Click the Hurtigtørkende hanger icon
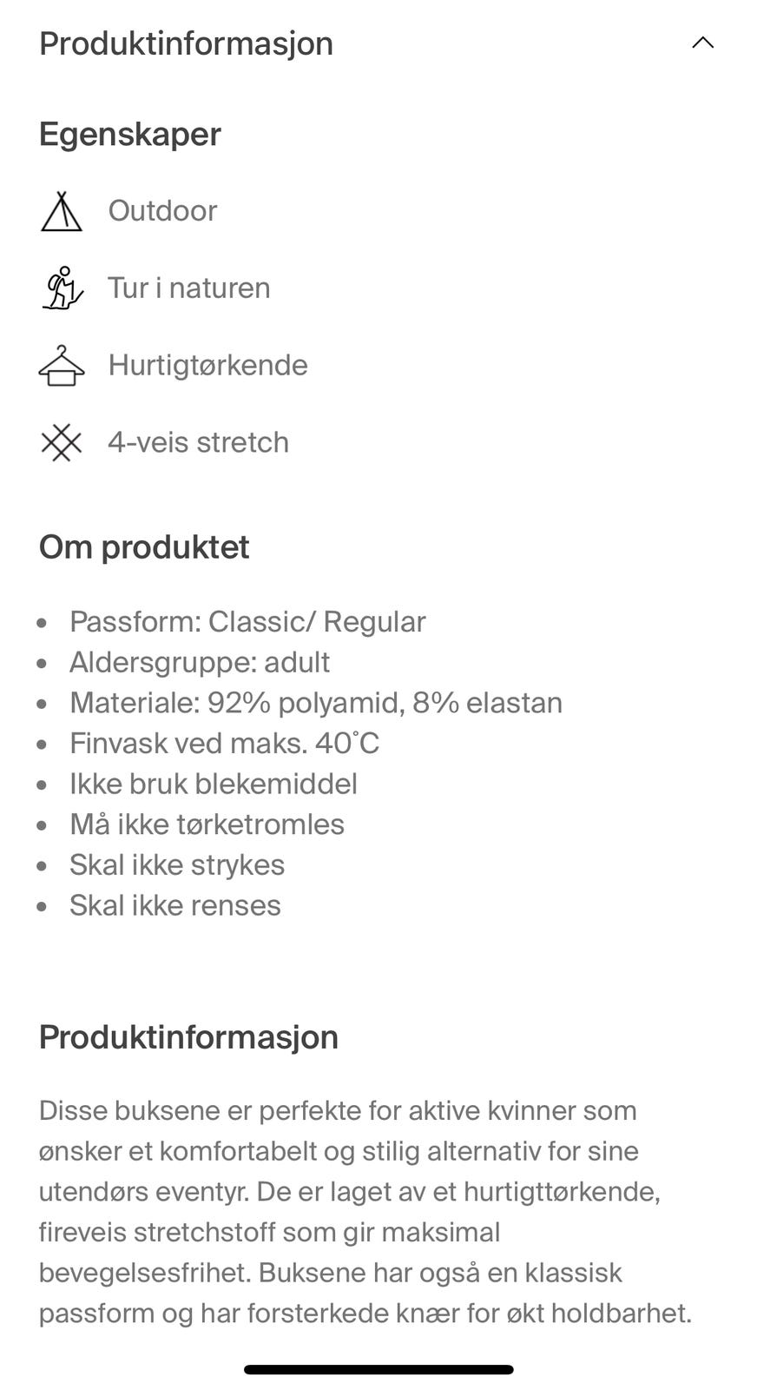Image resolution: width=757 pixels, height=1390 pixels. click(x=61, y=365)
